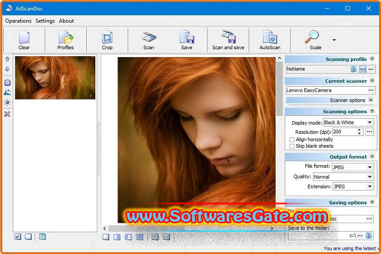This screenshot has width=381, height=254.
Task: Launch AutoScan from the toolbar
Action: pyautogui.click(x=270, y=40)
